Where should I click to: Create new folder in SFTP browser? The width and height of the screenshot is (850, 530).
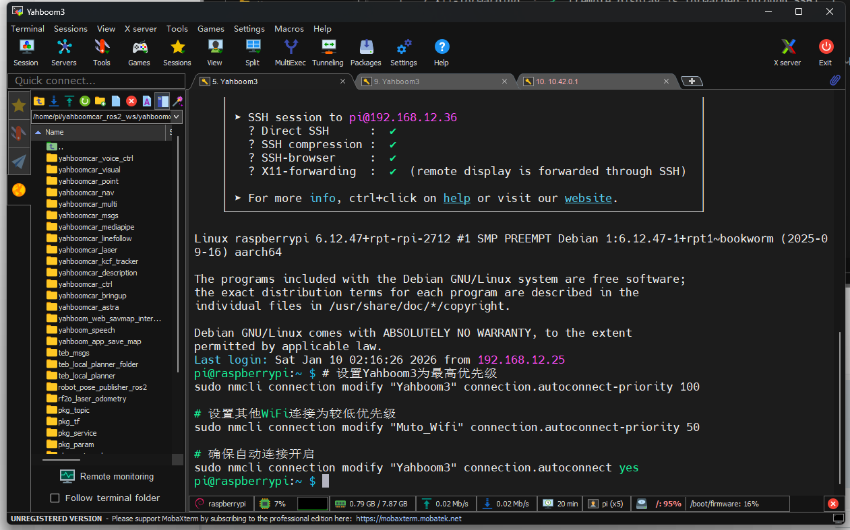[x=100, y=101]
